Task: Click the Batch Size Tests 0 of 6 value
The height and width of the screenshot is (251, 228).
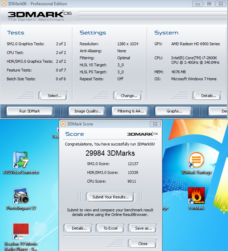Action: pos(61,79)
